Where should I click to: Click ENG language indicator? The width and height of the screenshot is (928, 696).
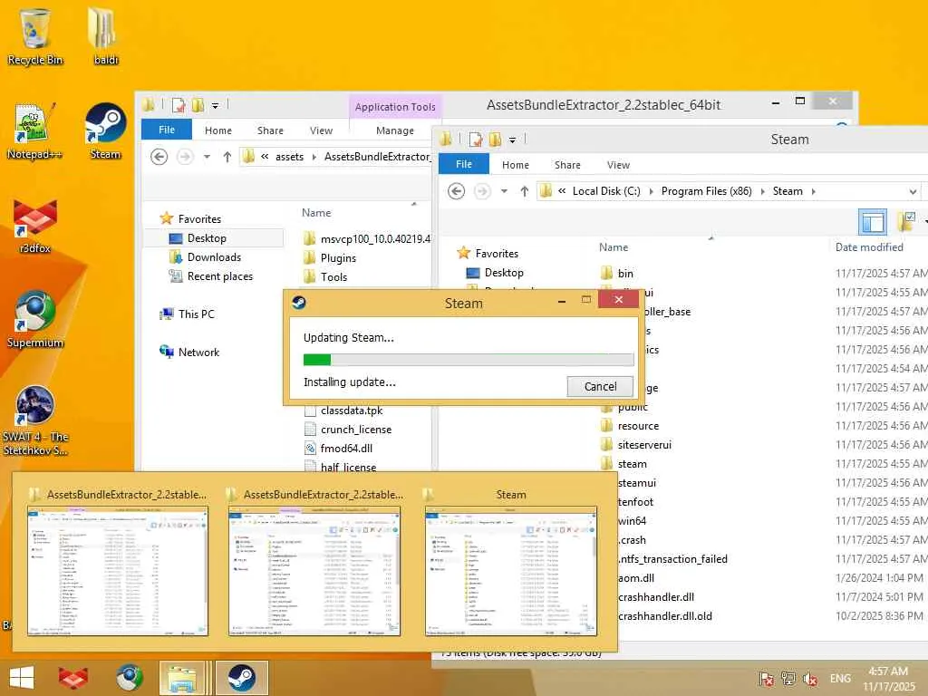click(840, 679)
